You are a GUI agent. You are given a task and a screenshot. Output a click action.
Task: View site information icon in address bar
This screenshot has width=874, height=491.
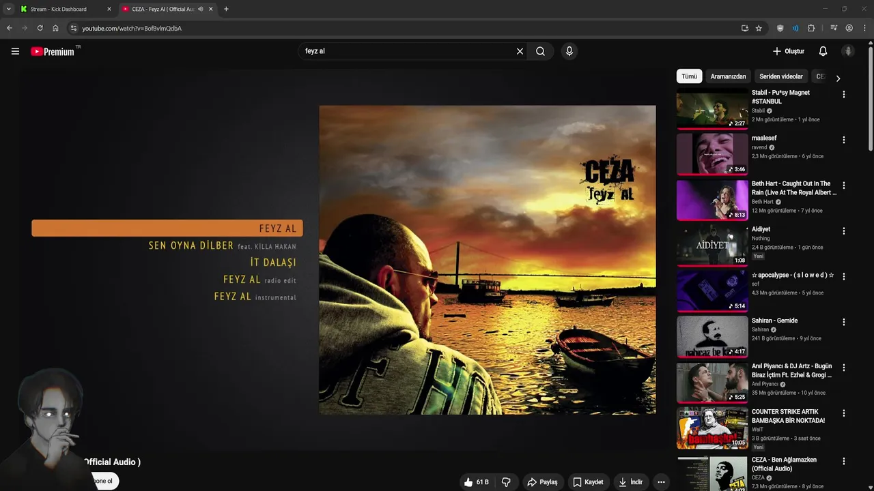[74, 28]
